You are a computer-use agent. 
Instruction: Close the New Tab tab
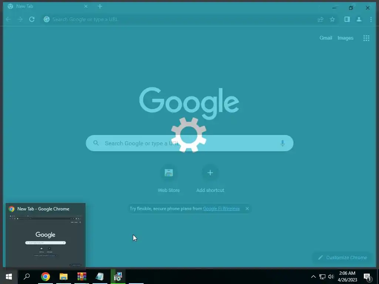86,7
